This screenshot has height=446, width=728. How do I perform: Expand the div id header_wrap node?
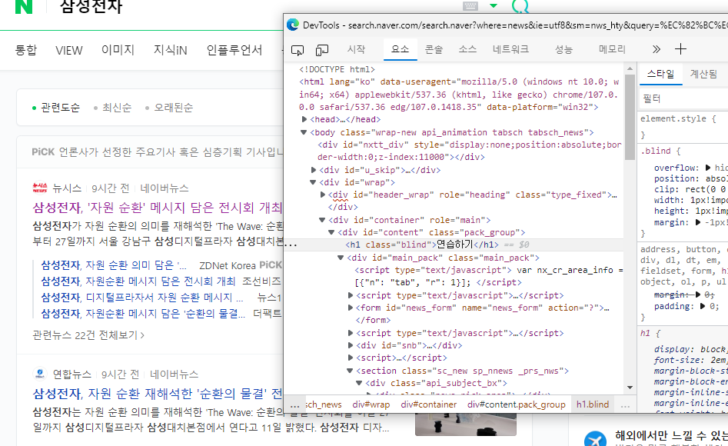coord(323,195)
